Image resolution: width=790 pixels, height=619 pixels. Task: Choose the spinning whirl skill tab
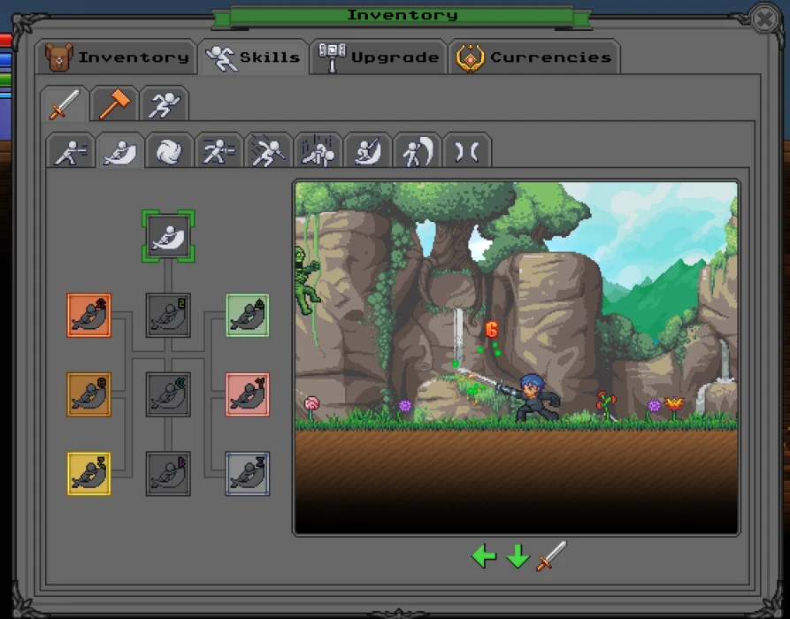coord(169,150)
